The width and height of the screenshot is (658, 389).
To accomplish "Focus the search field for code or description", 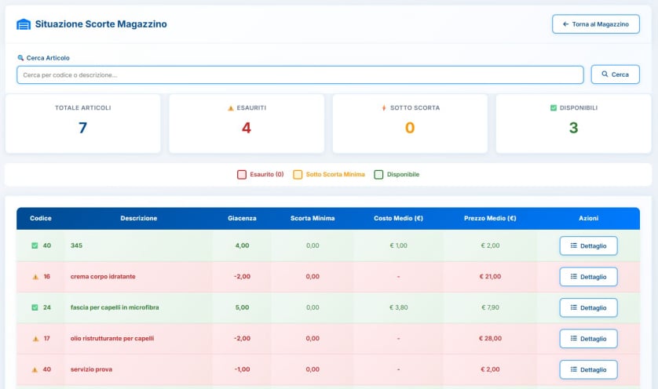I will 300,75.
